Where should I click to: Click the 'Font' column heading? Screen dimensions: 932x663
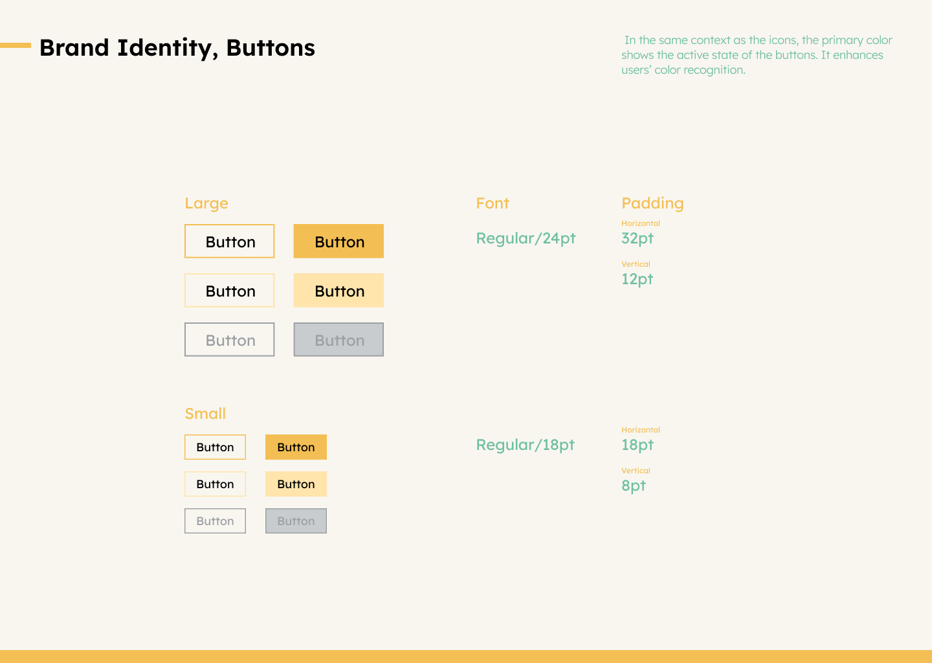point(493,203)
